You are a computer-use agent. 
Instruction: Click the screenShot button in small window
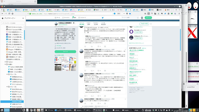[191, 87]
